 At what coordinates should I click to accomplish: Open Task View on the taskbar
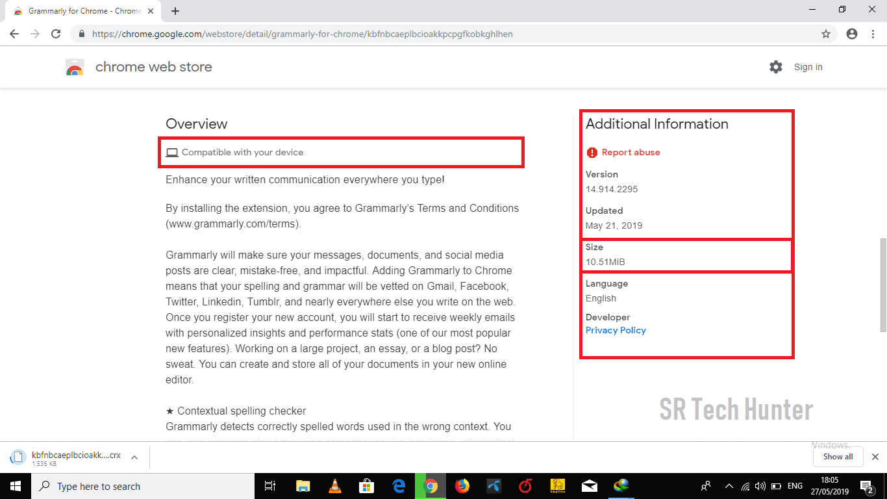271,486
